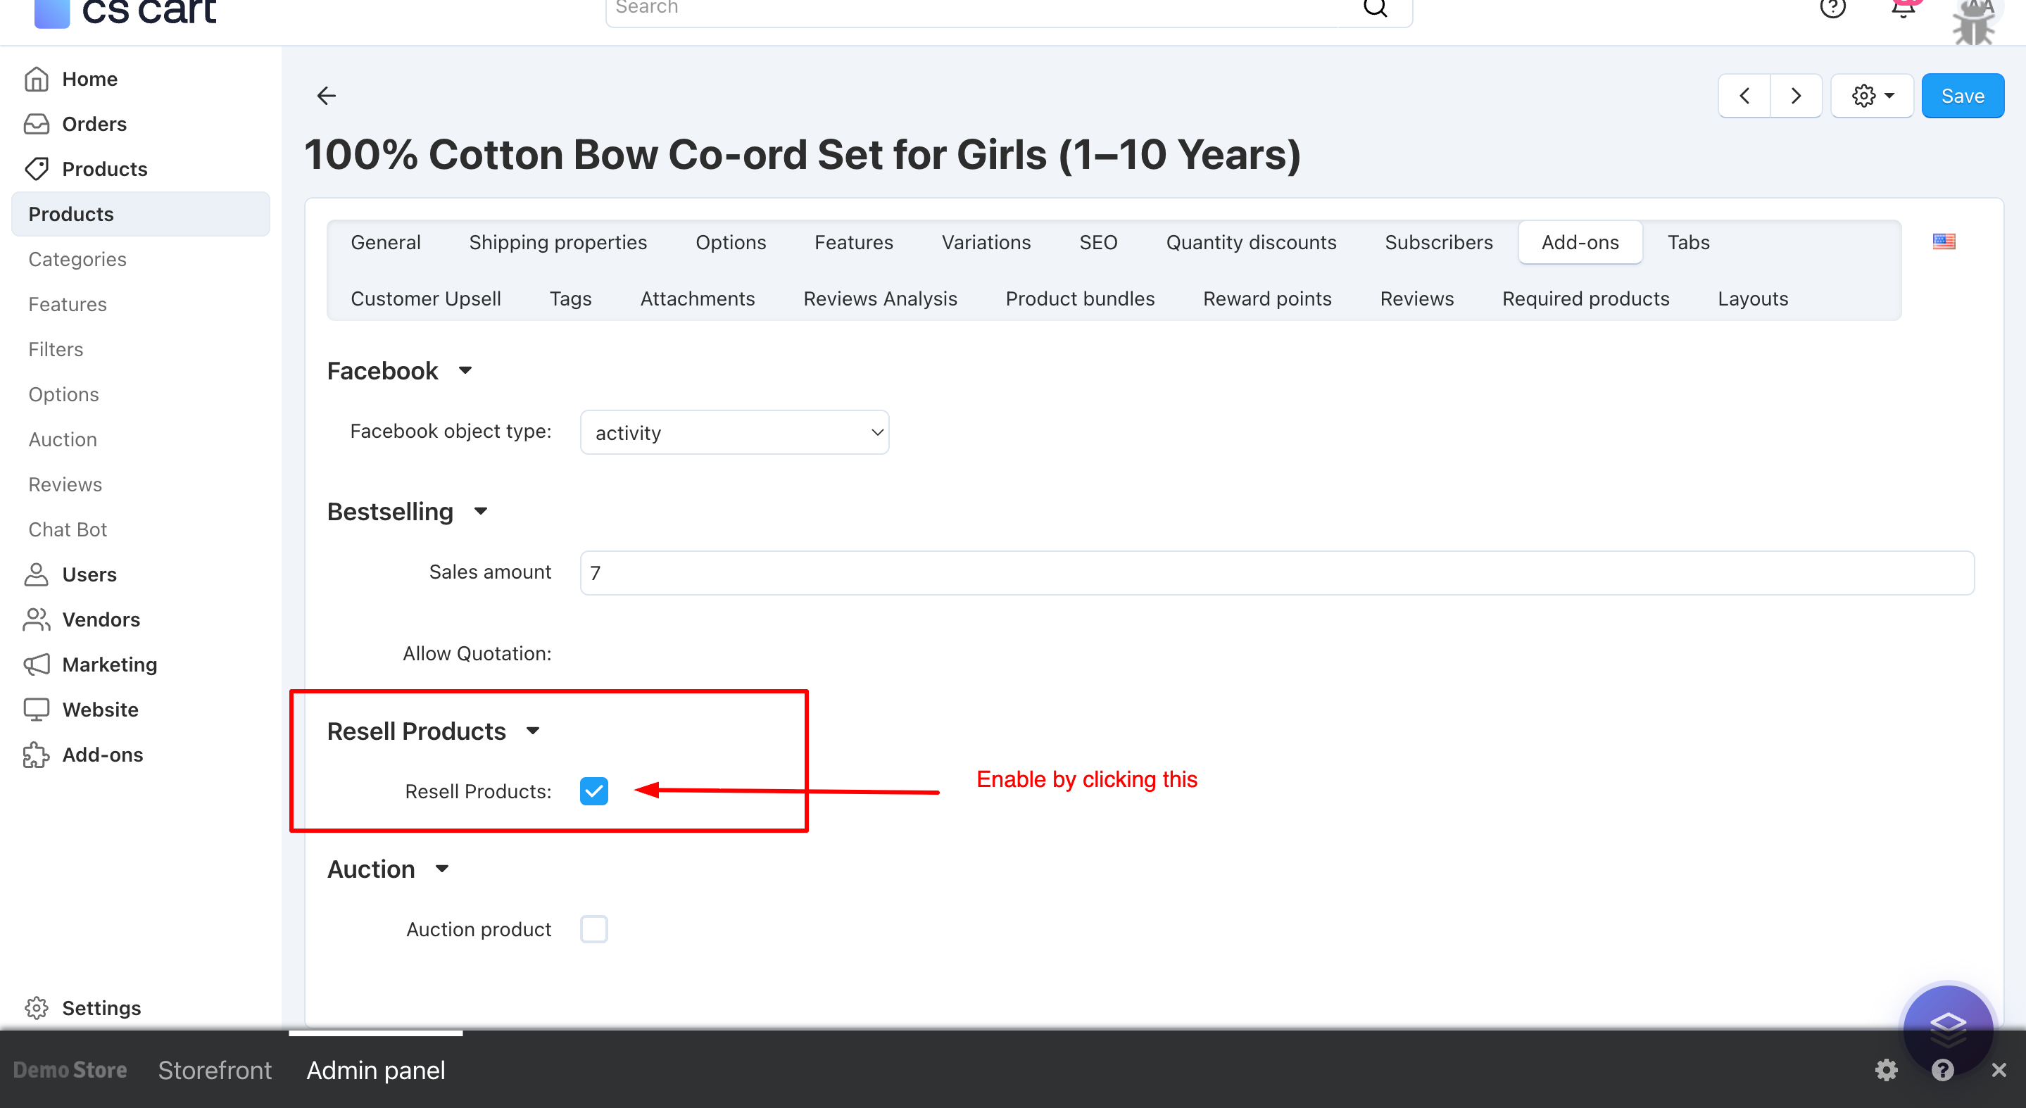
Task: Open the Facebook object type dropdown
Action: click(x=734, y=432)
